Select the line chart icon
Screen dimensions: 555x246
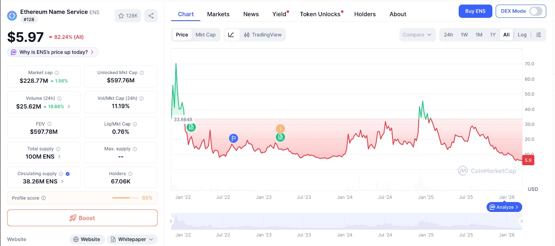click(x=232, y=35)
